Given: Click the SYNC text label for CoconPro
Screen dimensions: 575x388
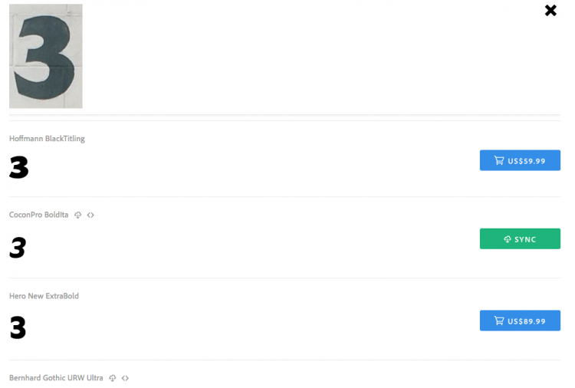Looking at the screenshot, I should click(x=525, y=239).
